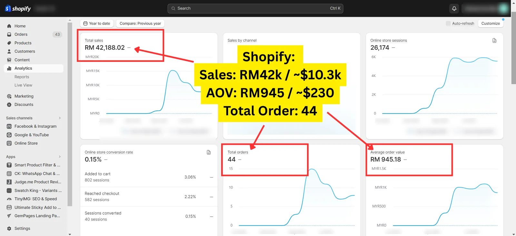
Task: Click the Added to cart row
Action: coord(149,177)
